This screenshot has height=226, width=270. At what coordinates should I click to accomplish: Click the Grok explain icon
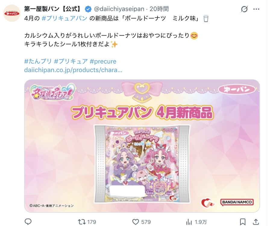pyautogui.click(x=244, y=9)
